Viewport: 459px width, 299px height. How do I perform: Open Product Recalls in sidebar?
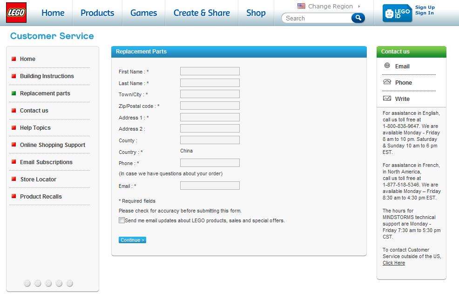[x=41, y=197]
